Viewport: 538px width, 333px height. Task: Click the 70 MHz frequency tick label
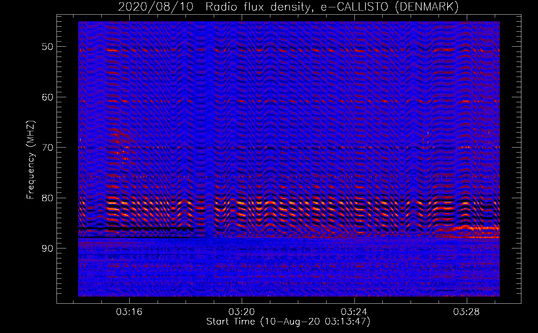coord(47,148)
